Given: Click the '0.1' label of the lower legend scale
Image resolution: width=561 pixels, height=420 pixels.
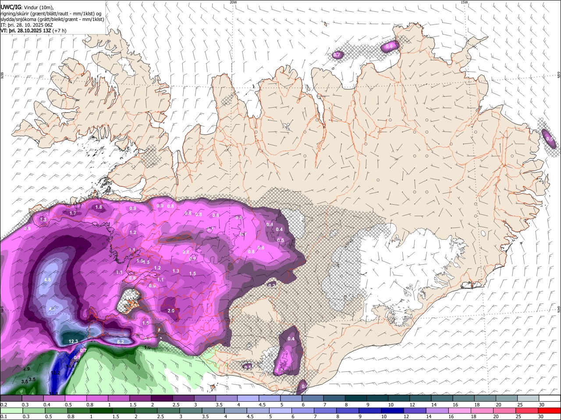Looking at the screenshot, I should coord(4,417).
